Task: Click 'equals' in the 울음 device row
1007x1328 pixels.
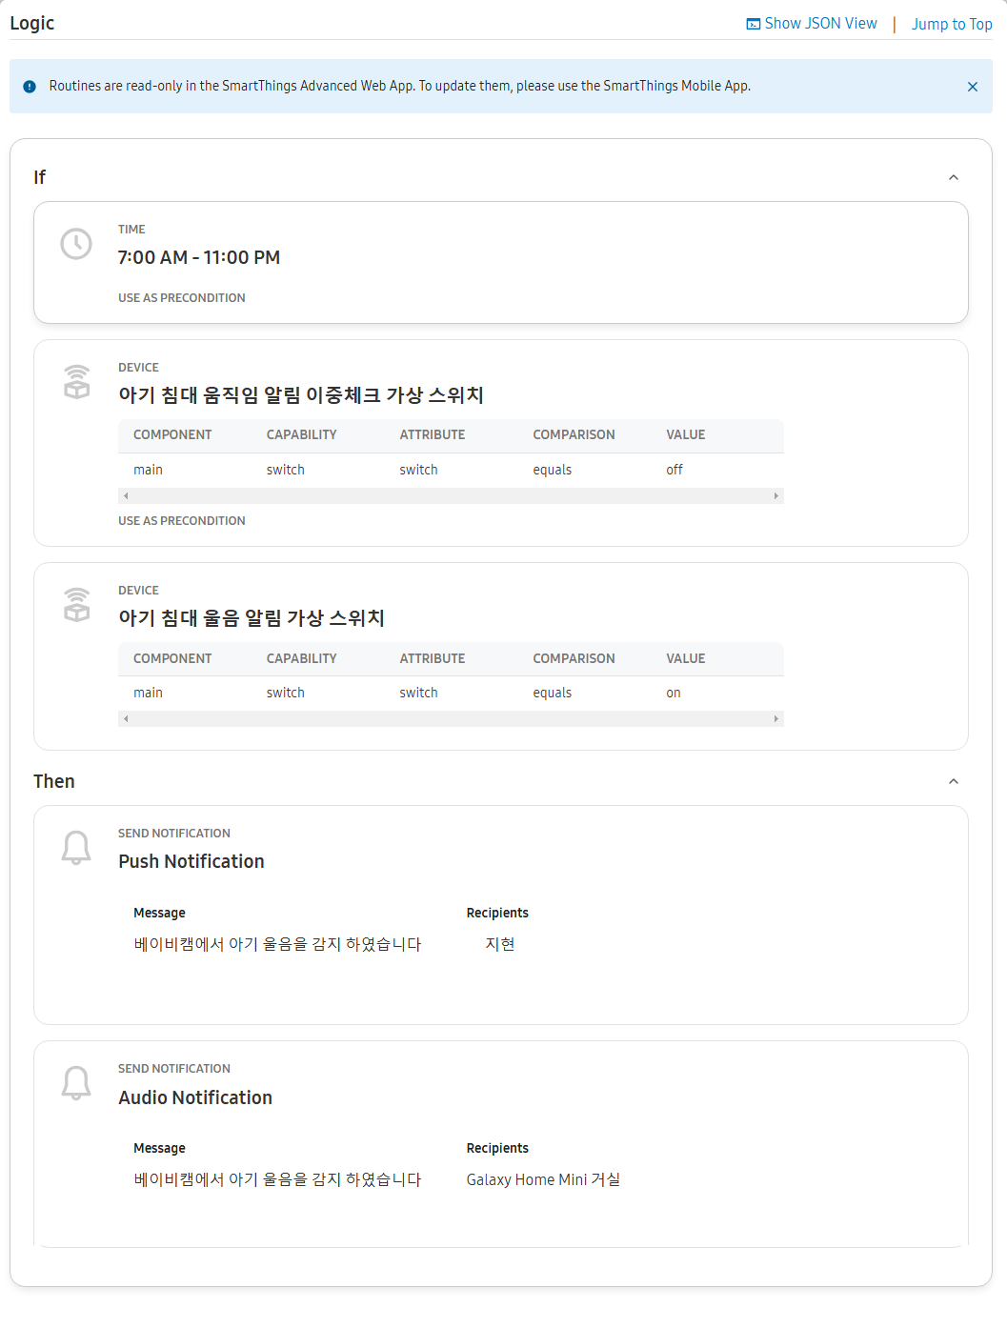Action: 553,693
